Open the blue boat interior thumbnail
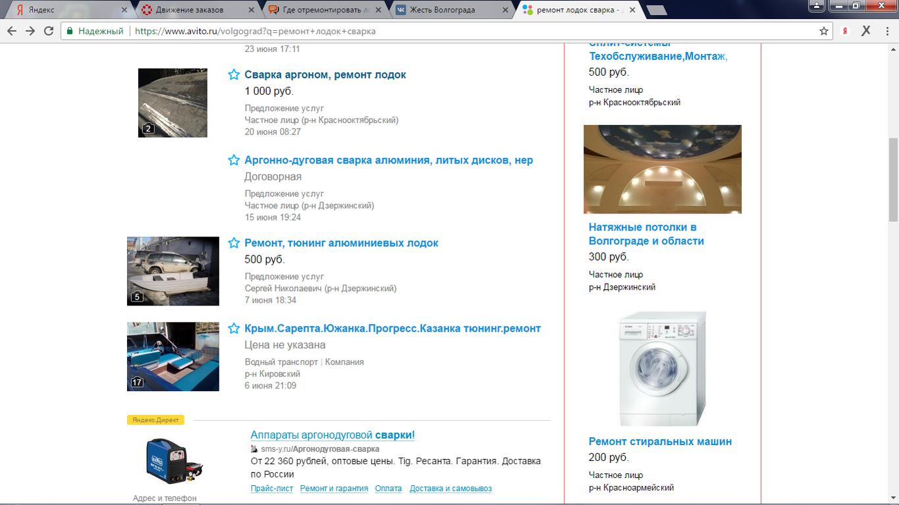Image resolution: width=899 pixels, height=505 pixels. [x=173, y=356]
